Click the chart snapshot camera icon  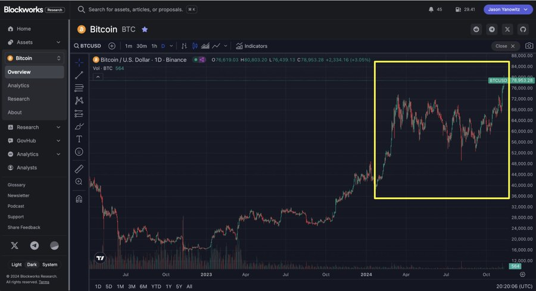(x=529, y=46)
